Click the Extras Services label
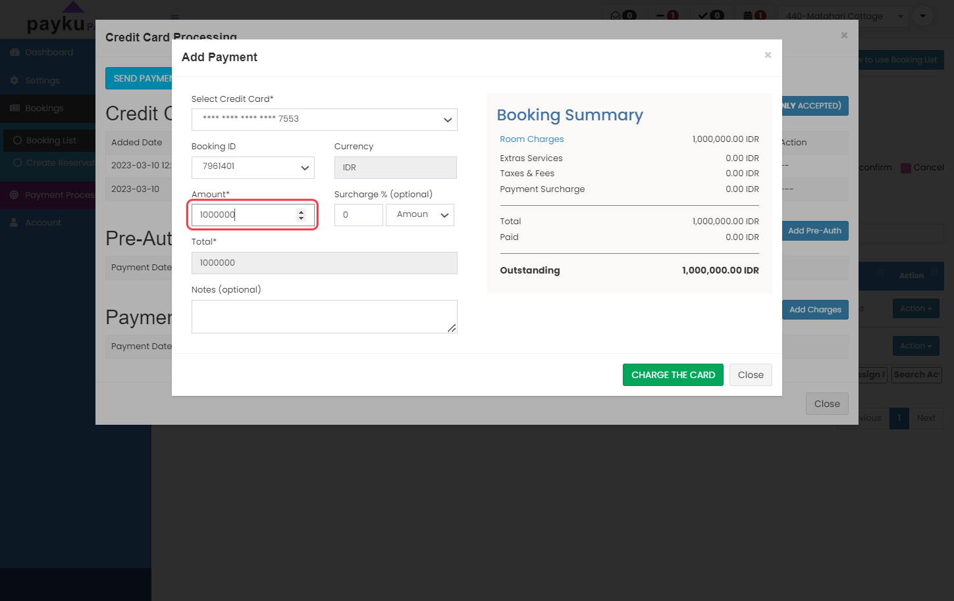The height and width of the screenshot is (601, 954). coord(531,158)
